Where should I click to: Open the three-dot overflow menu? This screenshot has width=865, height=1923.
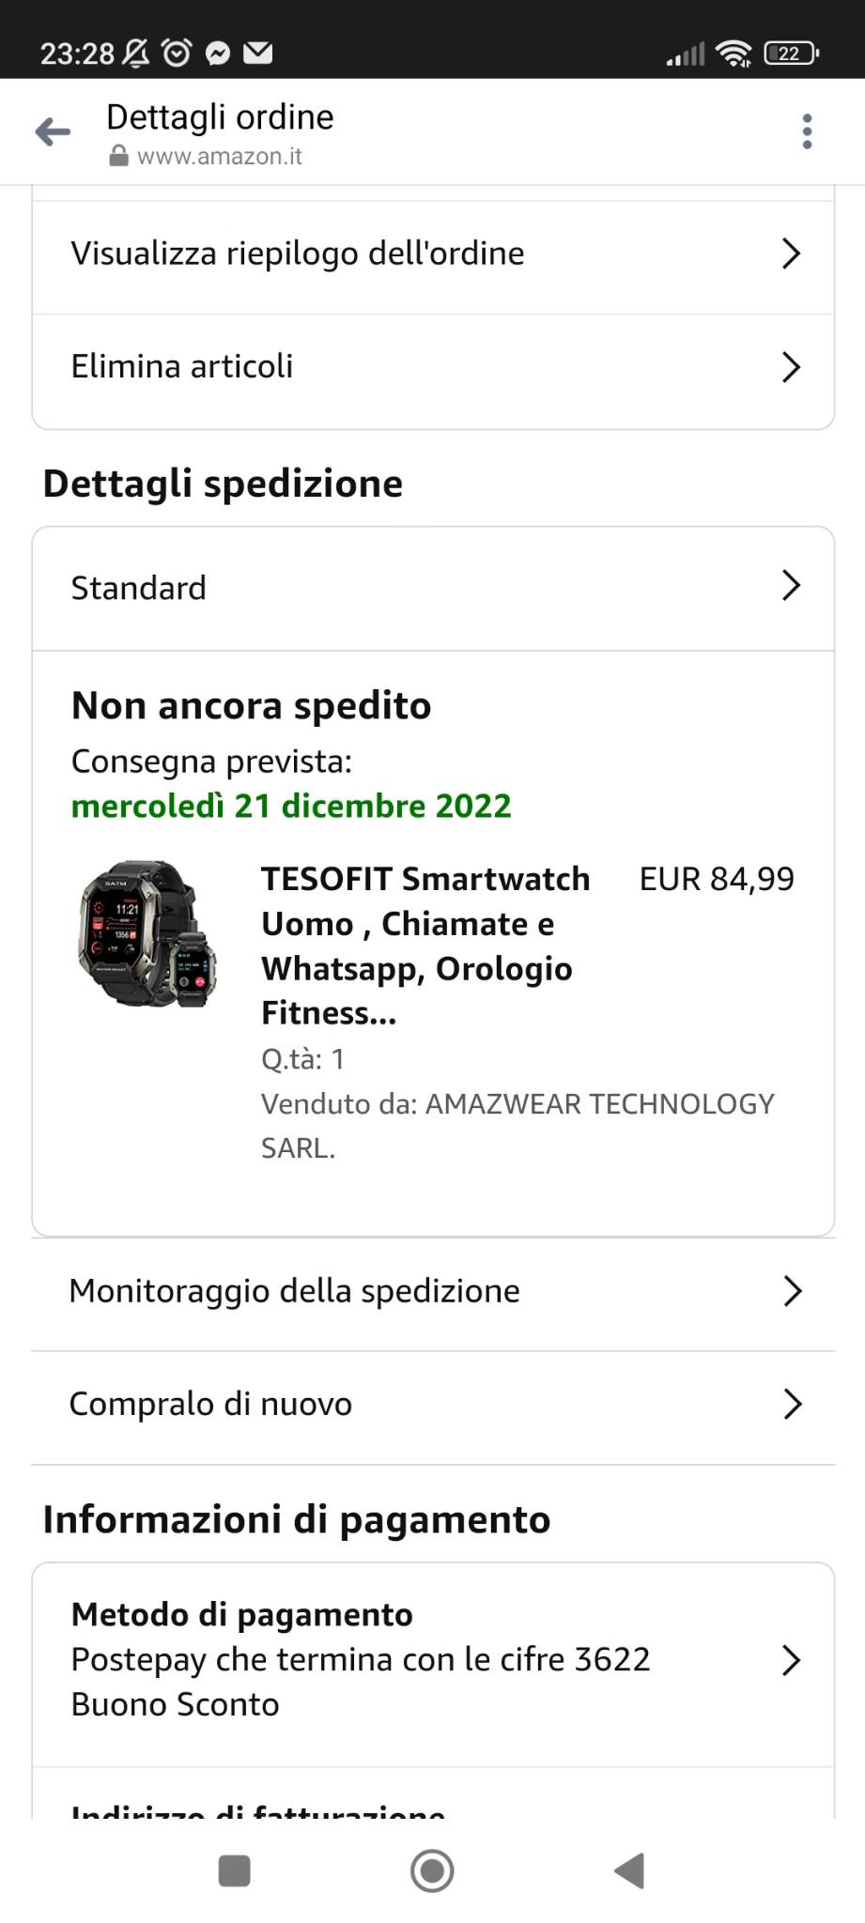pyautogui.click(x=807, y=131)
